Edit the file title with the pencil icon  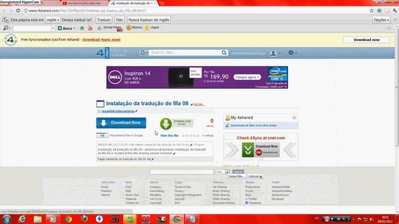[191, 105]
